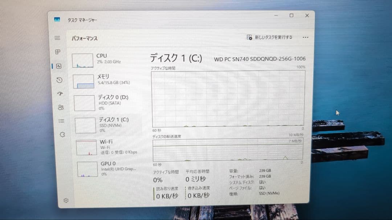Click the read speed 0 KB/秒 value

[x=167, y=196]
